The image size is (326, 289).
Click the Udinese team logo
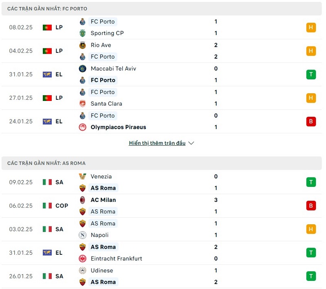[x=83, y=271]
